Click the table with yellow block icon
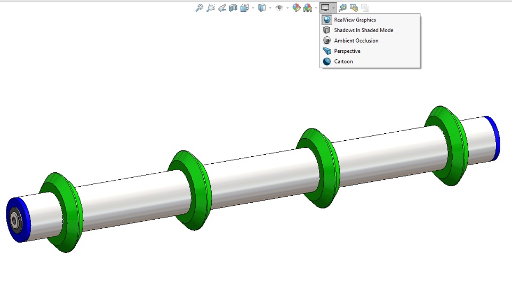 tap(354, 8)
